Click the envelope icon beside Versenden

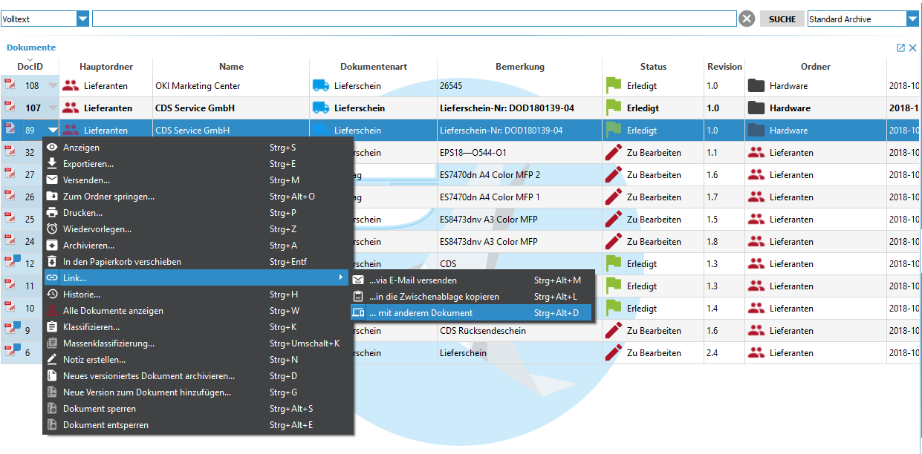pos(52,180)
